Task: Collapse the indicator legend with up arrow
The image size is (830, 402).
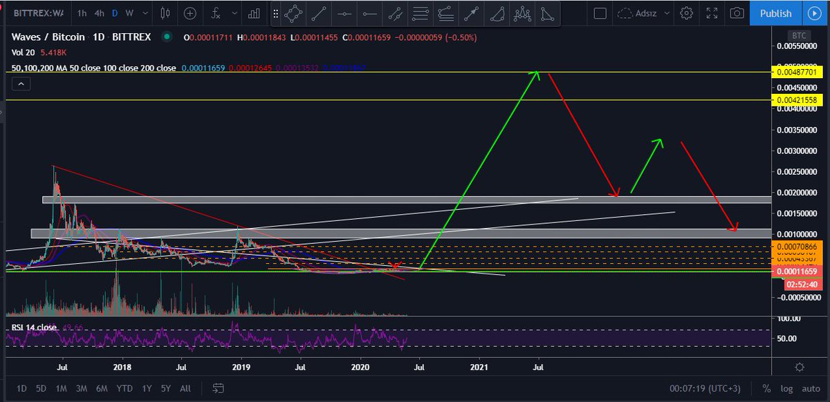Action: coord(21,84)
